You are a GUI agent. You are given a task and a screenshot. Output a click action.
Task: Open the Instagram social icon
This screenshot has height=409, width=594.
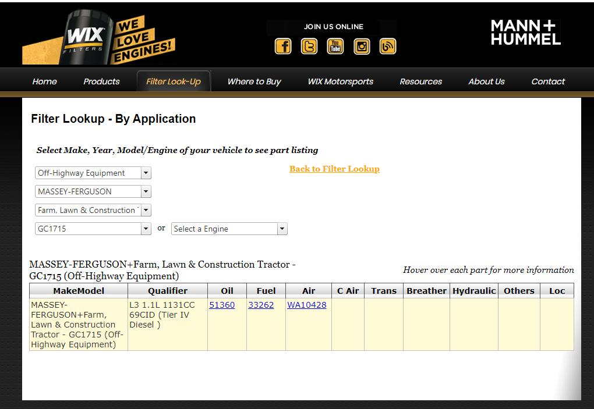362,46
